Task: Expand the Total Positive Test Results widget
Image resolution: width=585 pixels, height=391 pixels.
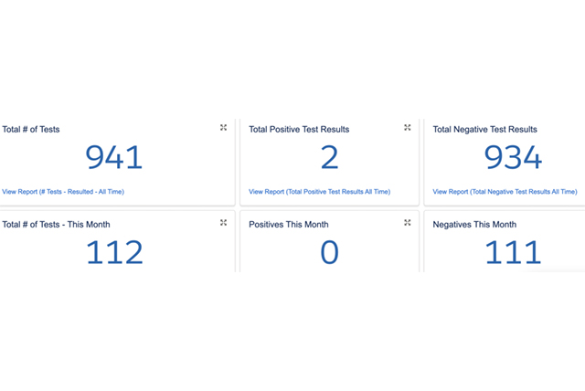Action: 408,128
